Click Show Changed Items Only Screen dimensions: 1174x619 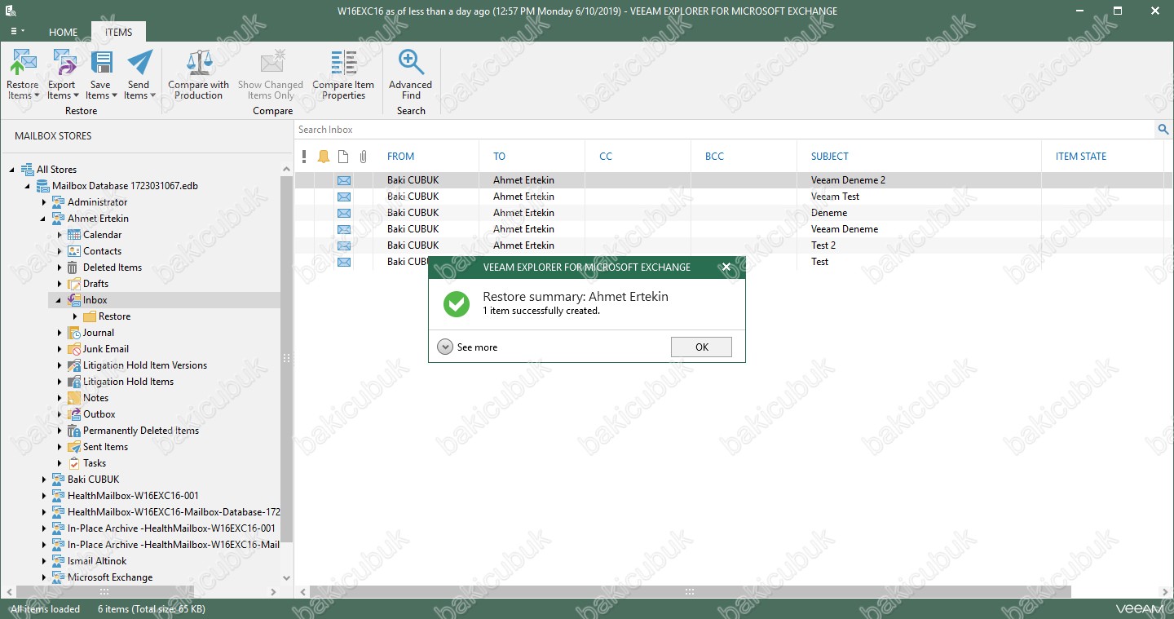(x=270, y=75)
